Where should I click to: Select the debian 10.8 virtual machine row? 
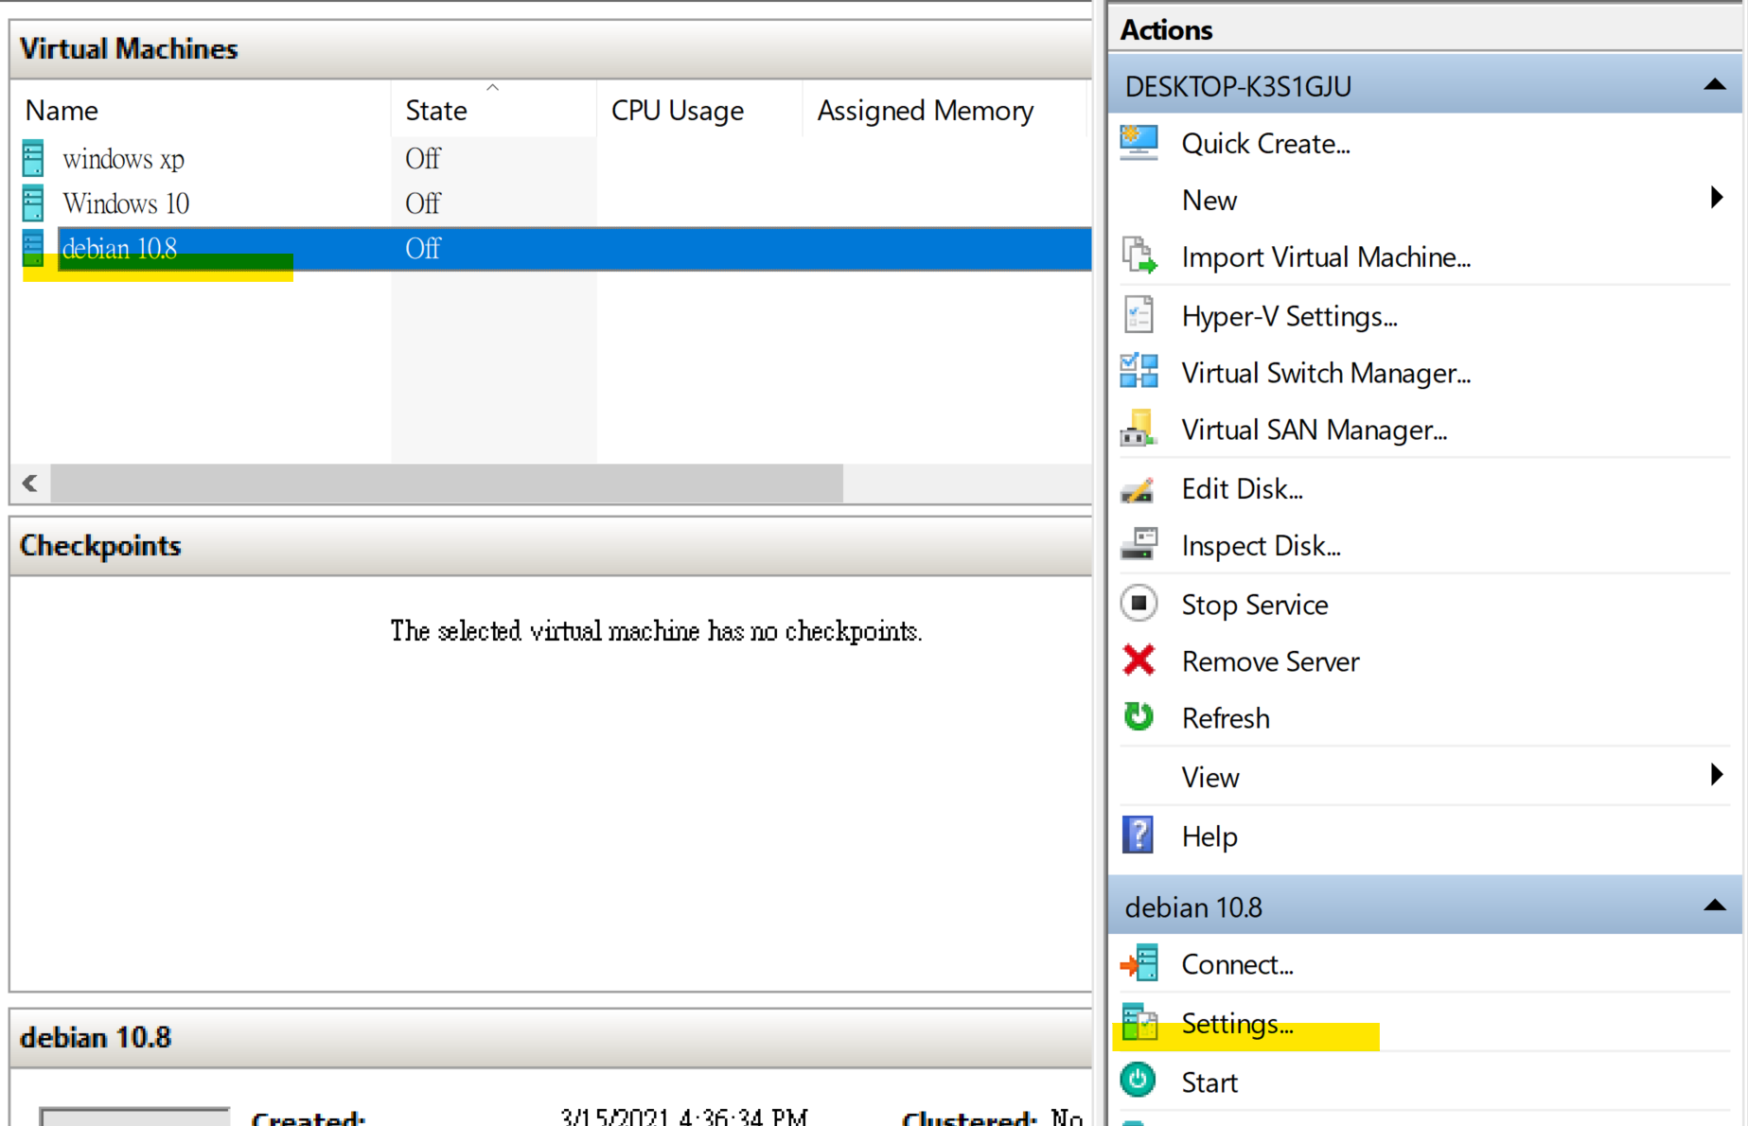pos(574,248)
